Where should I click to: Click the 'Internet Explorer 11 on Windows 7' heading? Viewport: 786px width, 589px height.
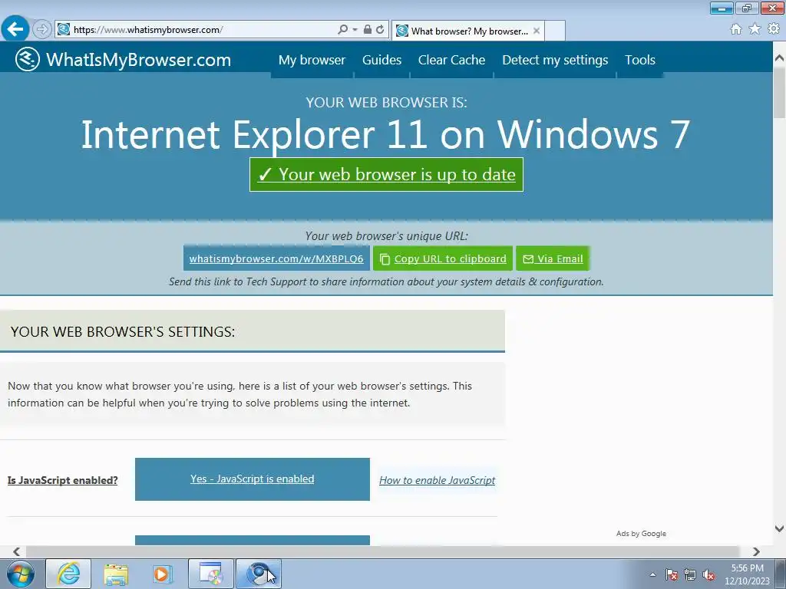(386, 134)
